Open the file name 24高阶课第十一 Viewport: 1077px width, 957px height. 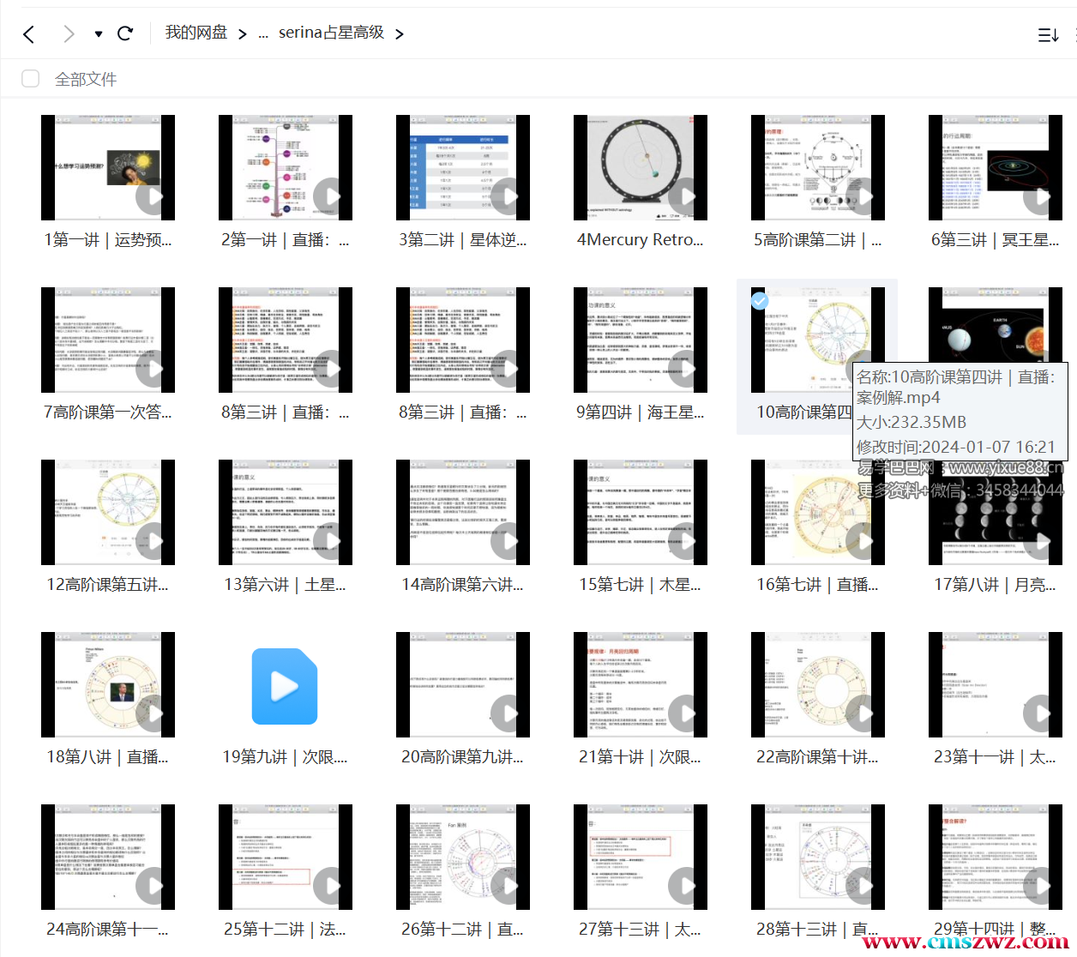pyautogui.click(x=107, y=929)
